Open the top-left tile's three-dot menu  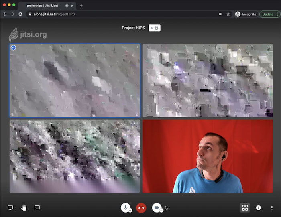[x=138, y=47]
